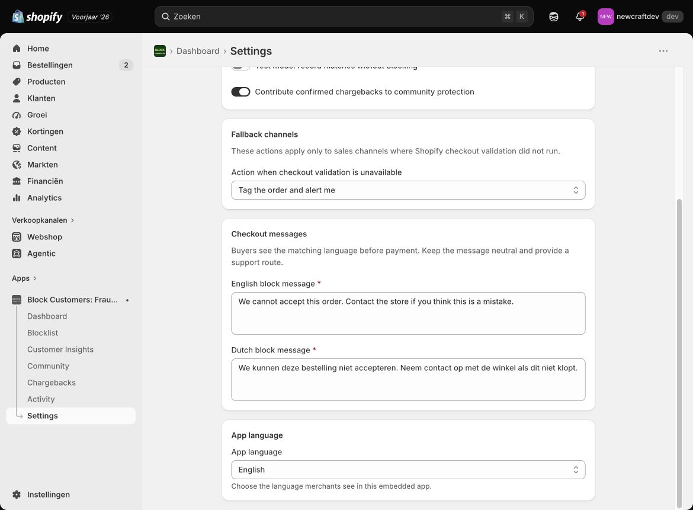This screenshot has width=693, height=510.
Task: Click the Dutch block message field
Action: pyautogui.click(x=408, y=380)
